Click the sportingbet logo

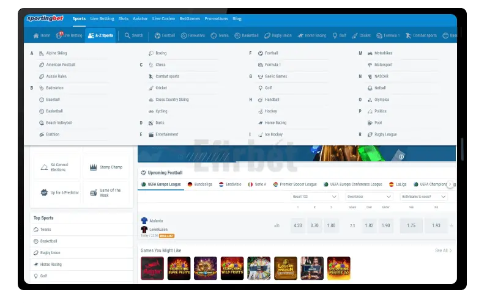(45, 18)
